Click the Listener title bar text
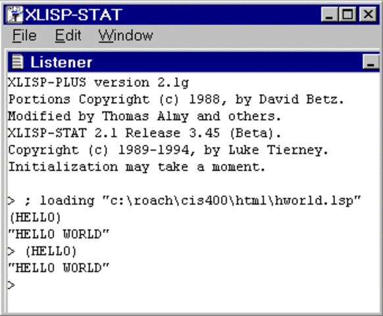 click(x=61, y=63)
